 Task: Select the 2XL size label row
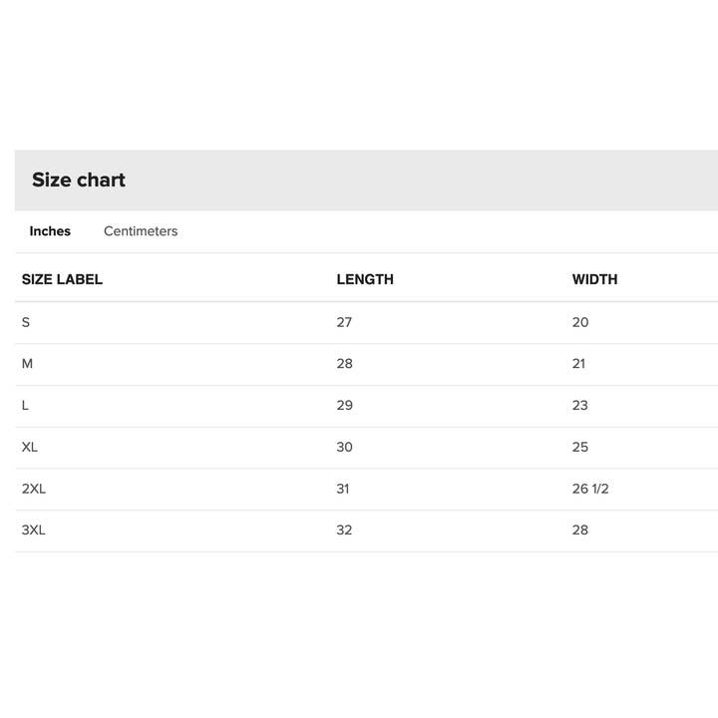(x=34, y=489)
